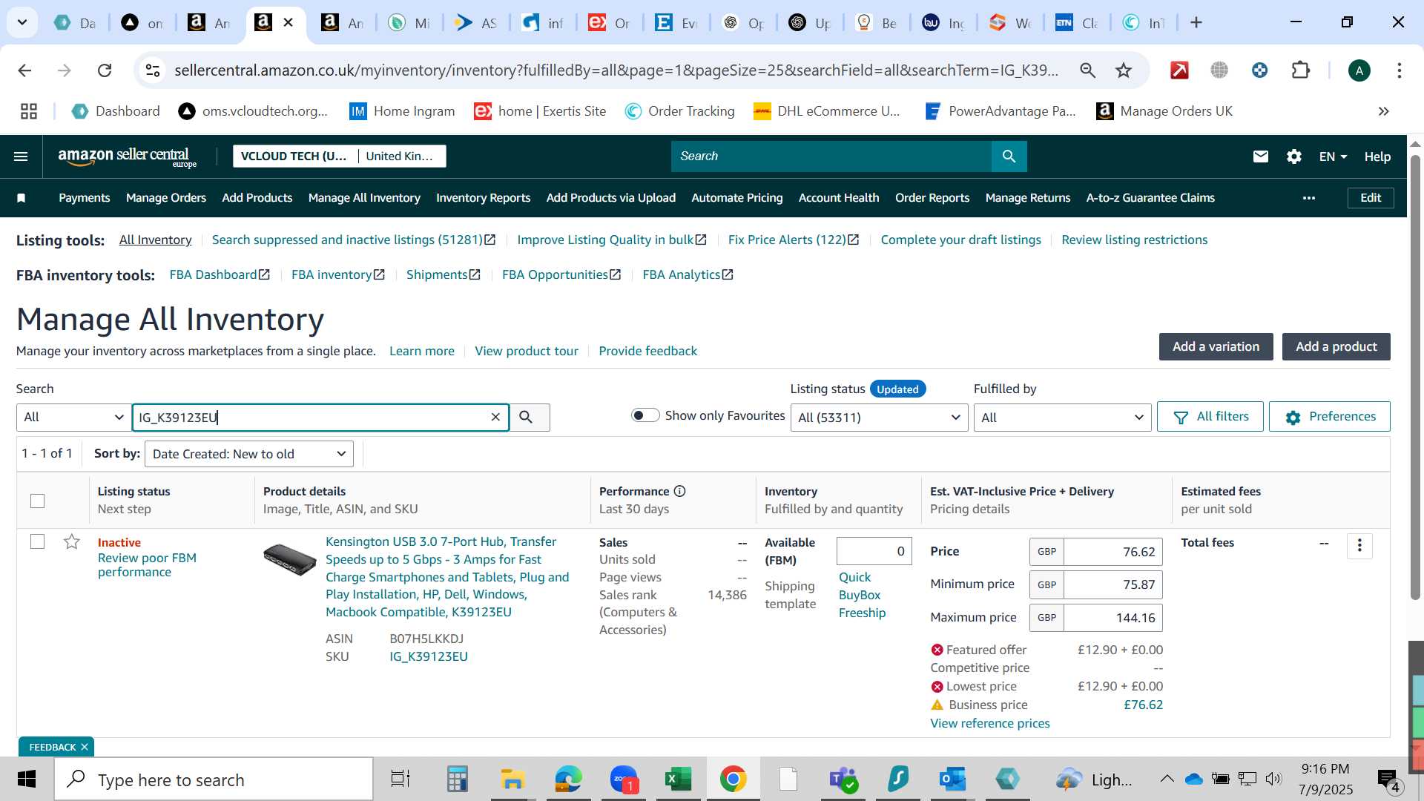Open the bookmarks apps grid icon
The width and height of the screenshot is (1424, 801).
pos(29,111)
